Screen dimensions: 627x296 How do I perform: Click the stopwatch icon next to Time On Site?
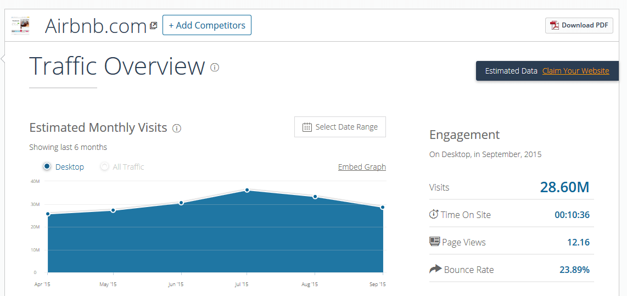click(x=434, y=214)
